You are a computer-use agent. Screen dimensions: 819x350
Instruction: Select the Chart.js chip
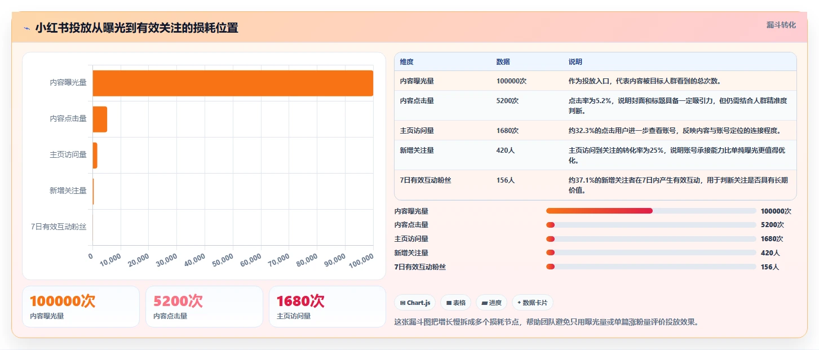415,303
